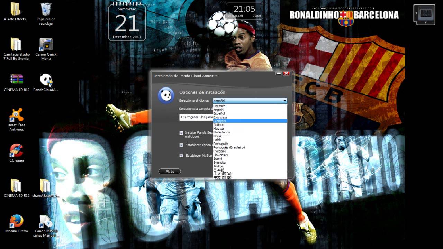Pick Polski as the language
The image size is (443, 249).
click(x=250, y=140)
